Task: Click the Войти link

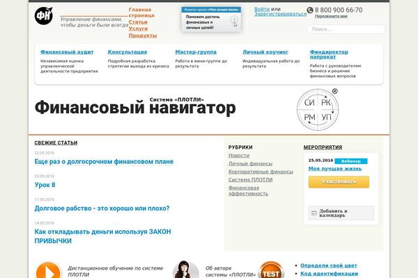Action: (x=262, y=9)
